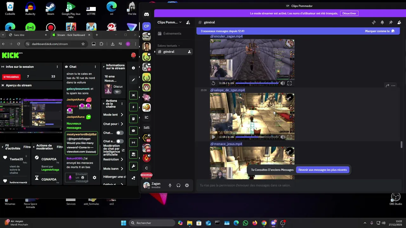Image resolution: width=406 pixels, height=228 pixels.
Task: Click Kick pencil edit icon in sidebar
Action: pos(133,80)
